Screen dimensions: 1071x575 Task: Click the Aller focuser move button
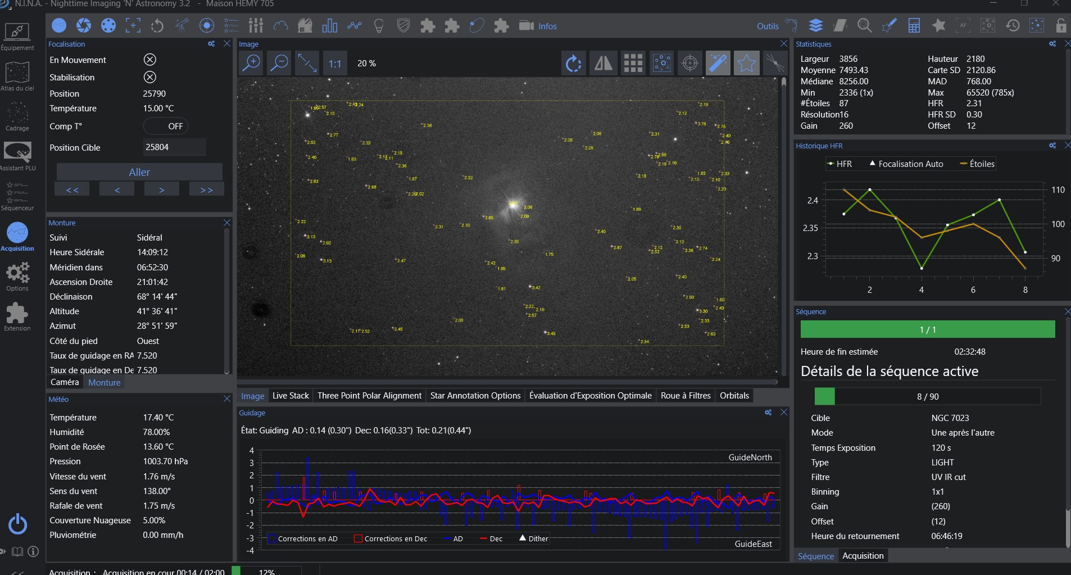coord(139,172)
